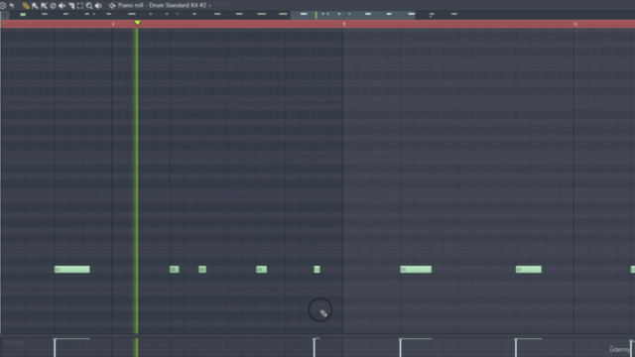635x357 pixels.
Task: Click bar 9 on the red timeline ruler
Action: coord(344,24)
